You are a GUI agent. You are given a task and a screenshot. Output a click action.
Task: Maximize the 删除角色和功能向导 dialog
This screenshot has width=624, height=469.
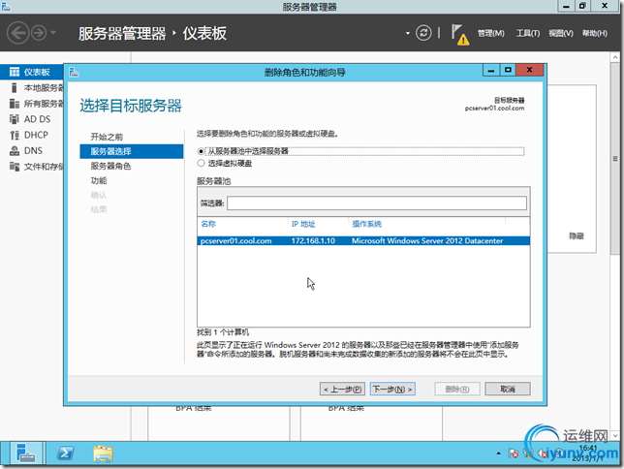point(508,70)
